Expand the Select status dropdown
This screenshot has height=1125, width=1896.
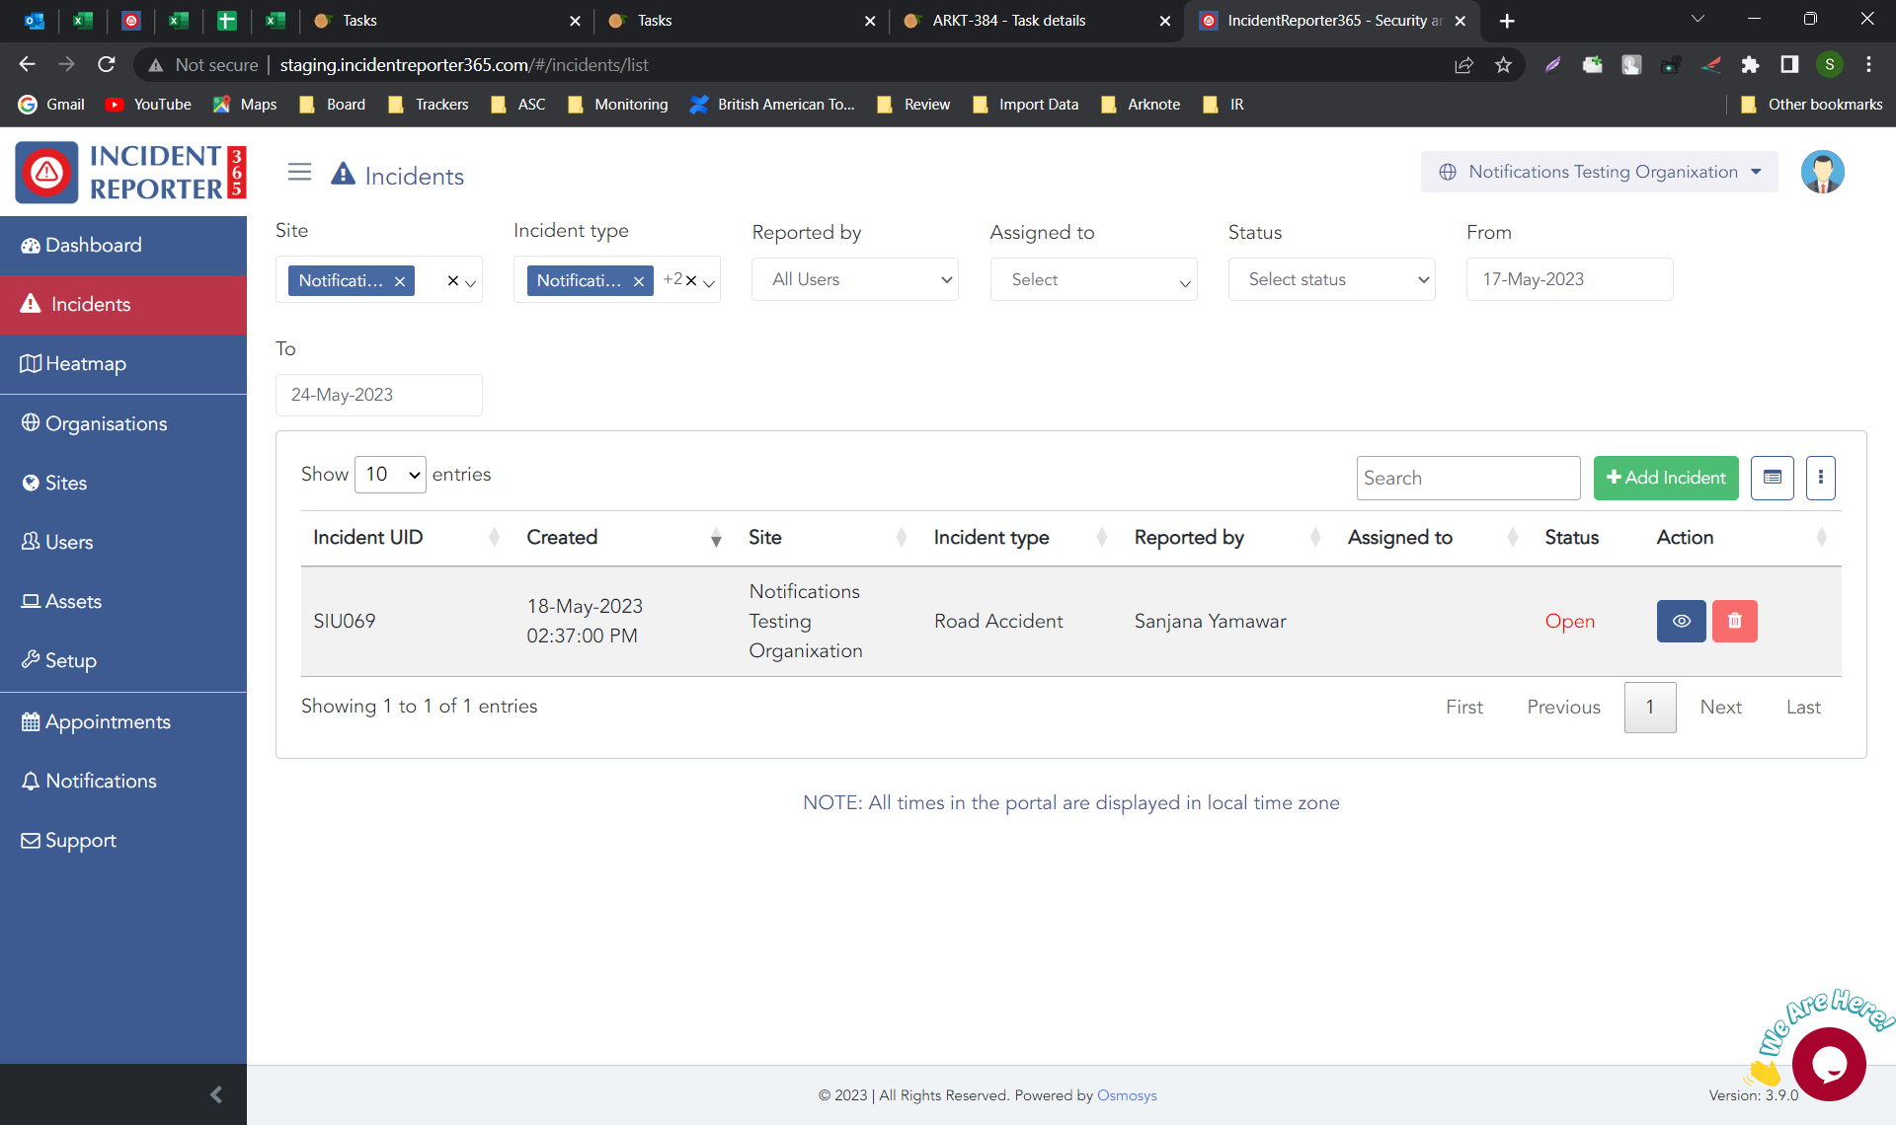1331,280
